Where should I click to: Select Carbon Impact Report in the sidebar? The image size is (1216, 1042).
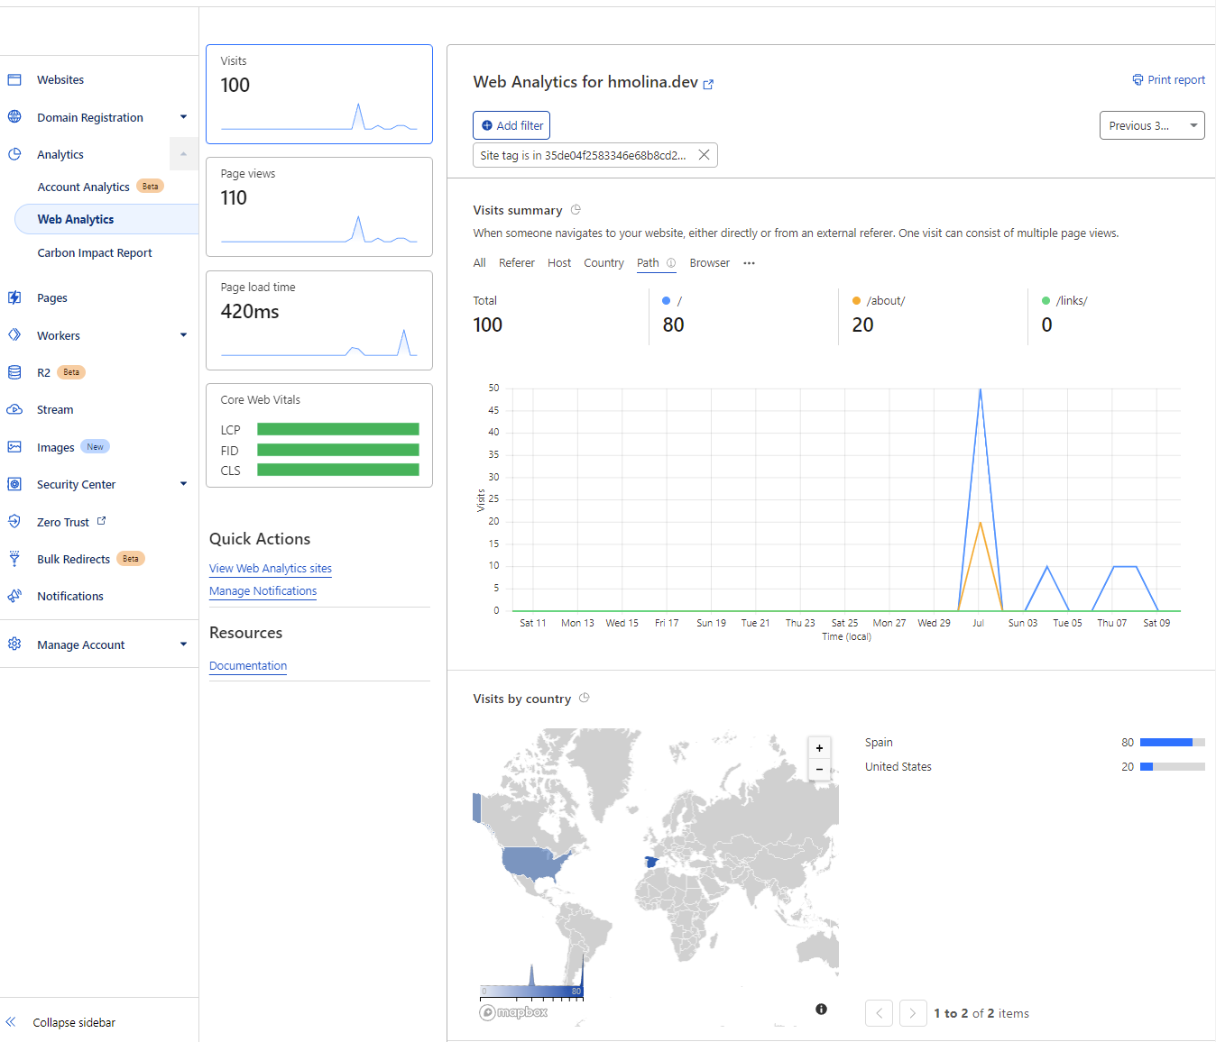point(94,252)
